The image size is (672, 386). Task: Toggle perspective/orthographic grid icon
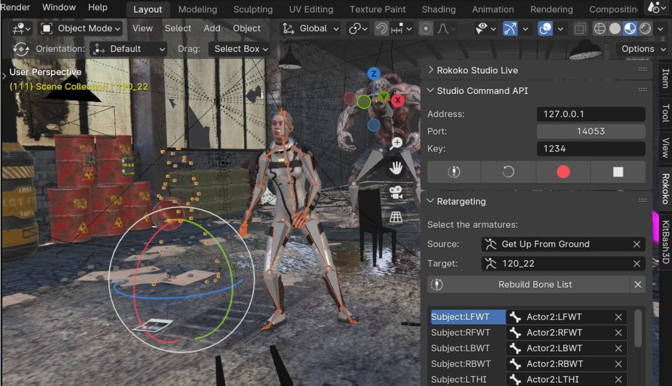coord(396,217)
